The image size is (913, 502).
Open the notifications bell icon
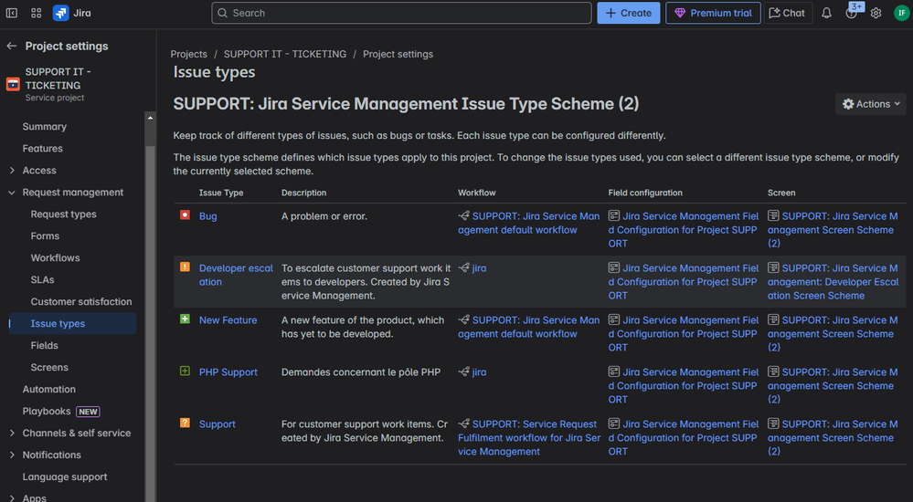click(826, 13)
